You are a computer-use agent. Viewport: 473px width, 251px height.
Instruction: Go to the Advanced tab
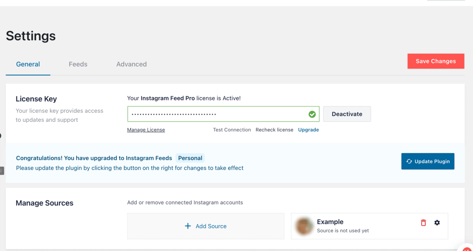[131, 64]
